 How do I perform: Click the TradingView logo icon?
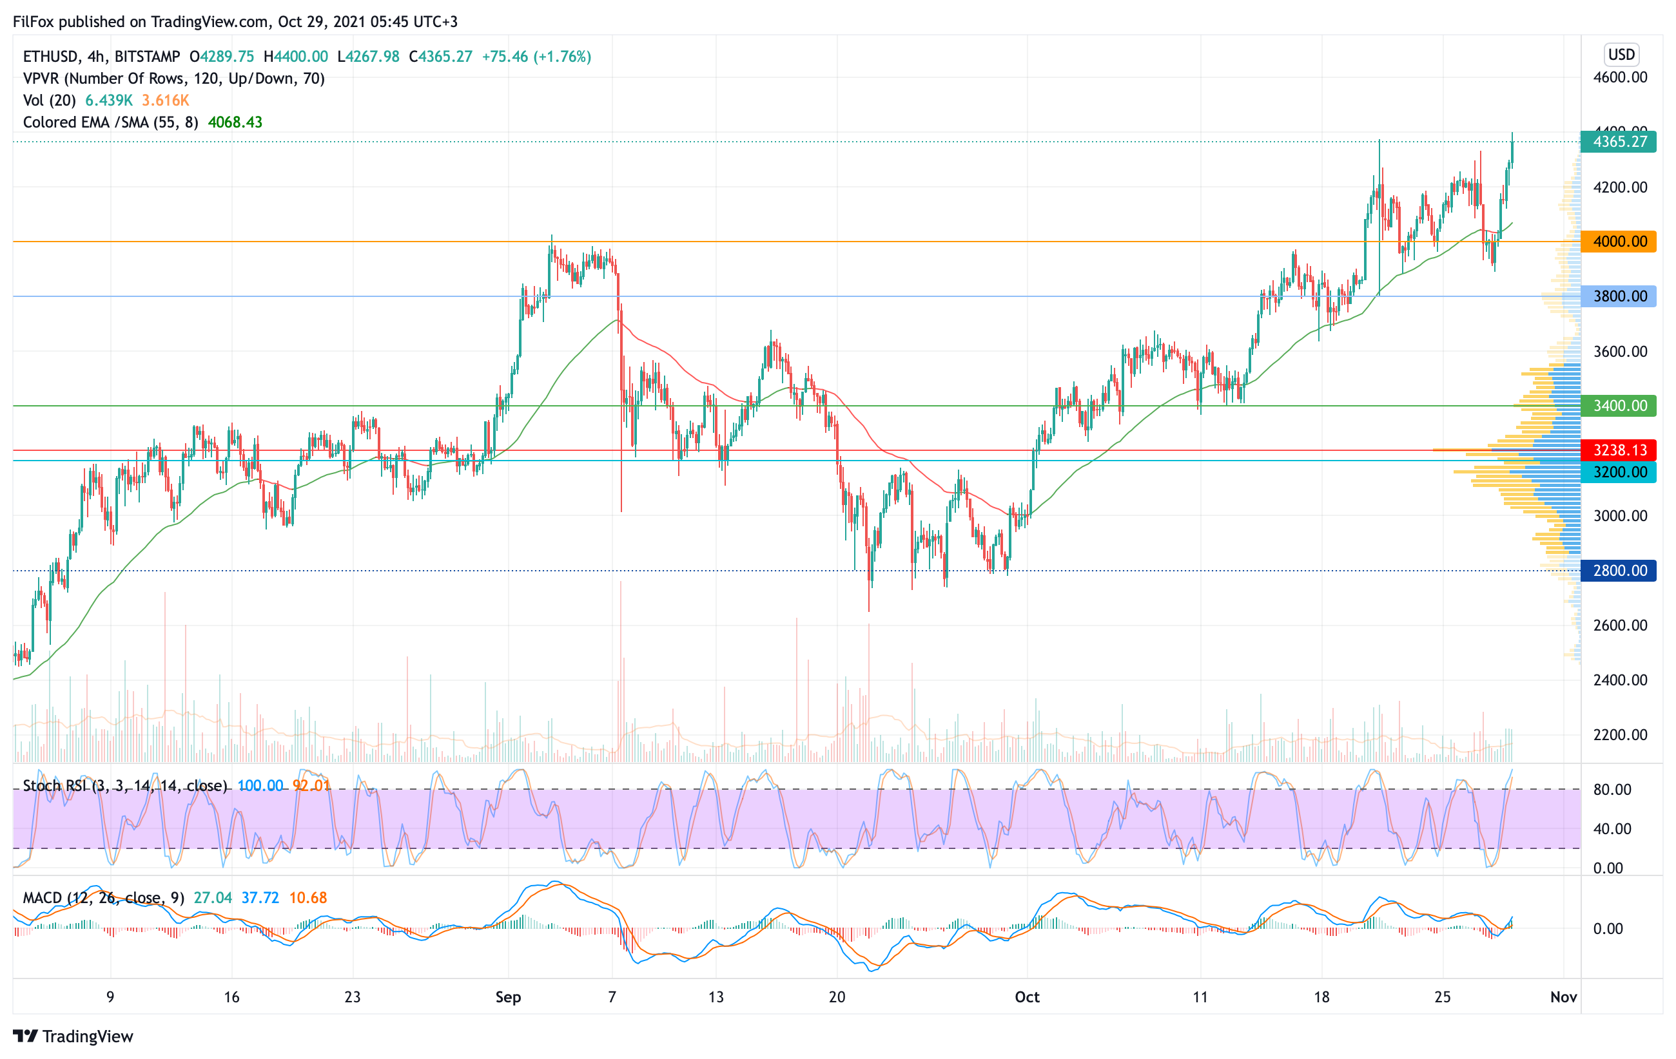[25, 1036]
